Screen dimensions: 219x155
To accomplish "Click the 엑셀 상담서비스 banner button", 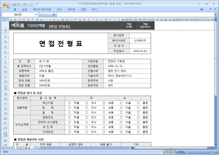I will pos(145,25).
